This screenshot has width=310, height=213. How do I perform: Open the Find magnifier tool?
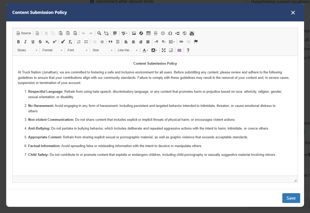pyautogui.click(x=99, y=33)
